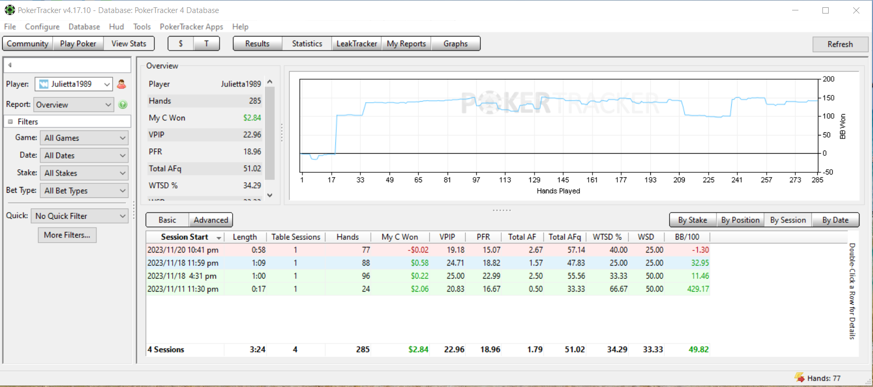Sort by the Table Sessions column header
873x387 pixels.
(x=296, y=237)
